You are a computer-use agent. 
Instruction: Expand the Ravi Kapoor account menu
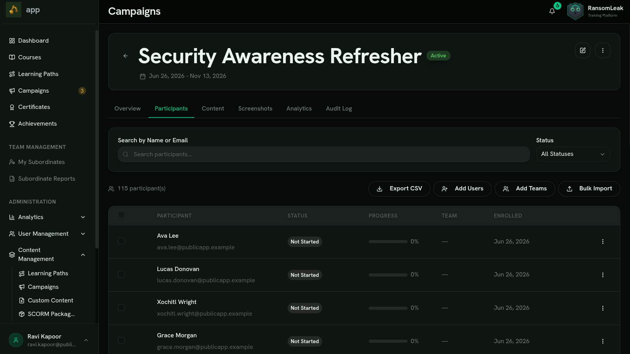point(86,340)
